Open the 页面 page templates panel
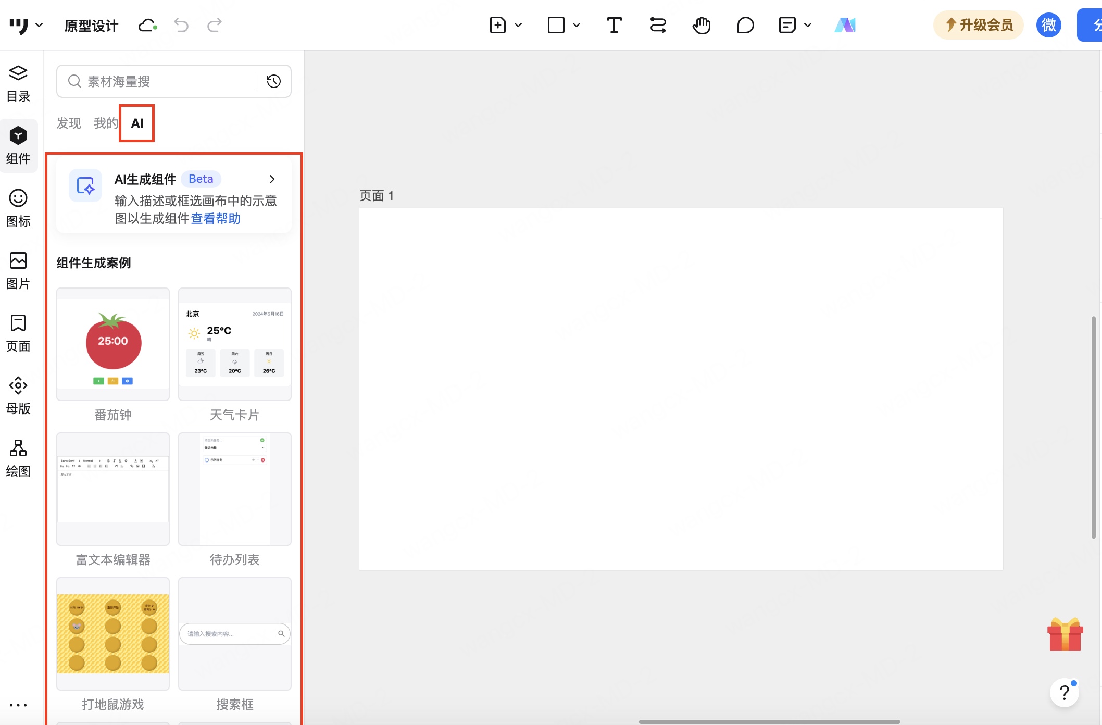Image resolution: width=1102 pixels, height=725 pixels. (18, 333)
